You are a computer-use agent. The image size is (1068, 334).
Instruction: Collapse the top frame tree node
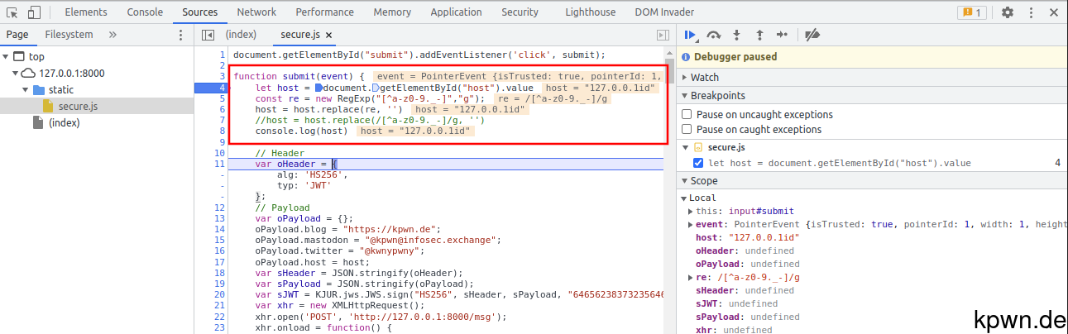click(6, 57)
